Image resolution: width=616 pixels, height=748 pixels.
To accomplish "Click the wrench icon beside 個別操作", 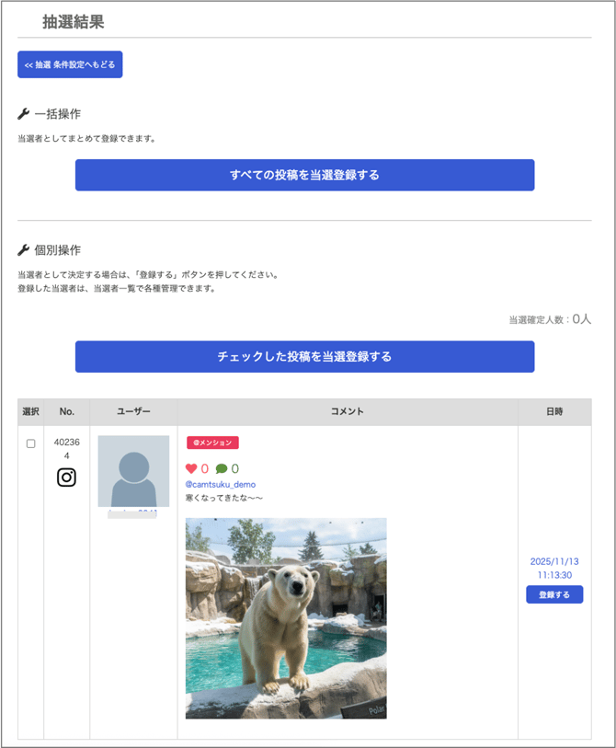I will click(x=23, y=250).
